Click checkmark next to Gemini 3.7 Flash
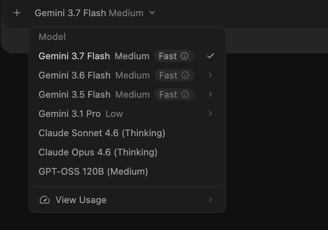 pyautogui.click(x=211, y=56)
